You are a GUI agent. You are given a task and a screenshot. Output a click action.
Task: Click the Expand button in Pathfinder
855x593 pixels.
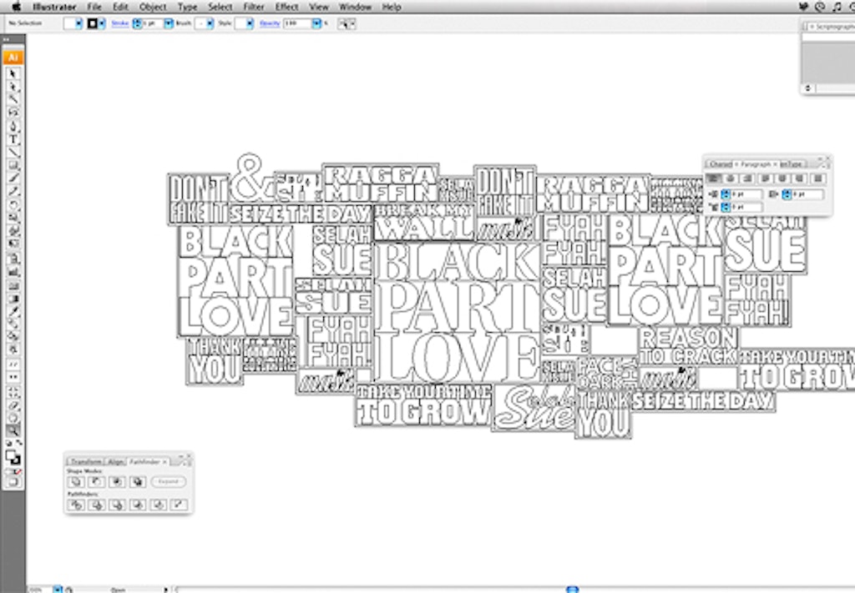click(x=169, y=481)
